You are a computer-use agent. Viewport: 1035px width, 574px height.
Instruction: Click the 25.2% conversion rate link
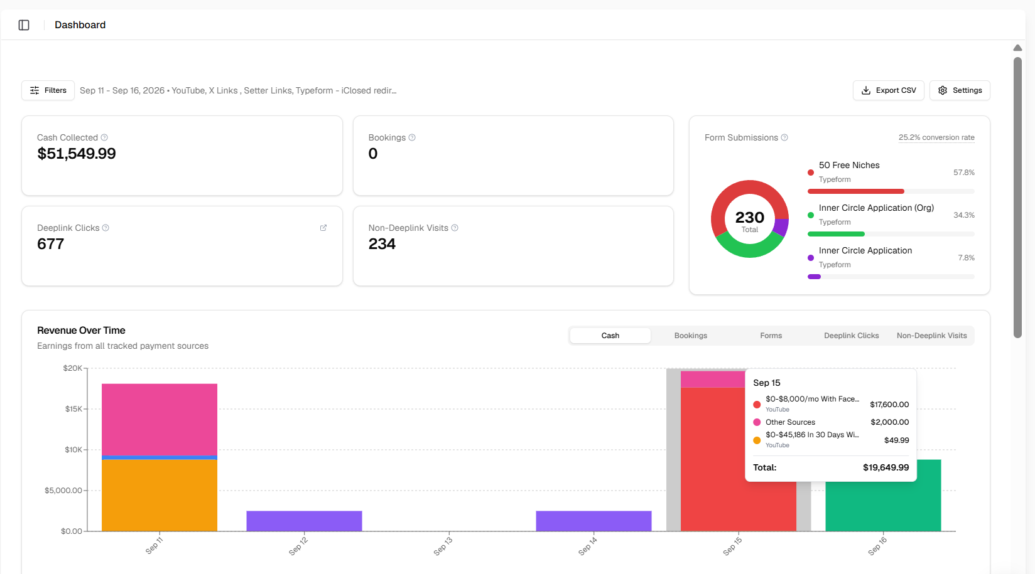pyautogui.click(x=936, y=137)
